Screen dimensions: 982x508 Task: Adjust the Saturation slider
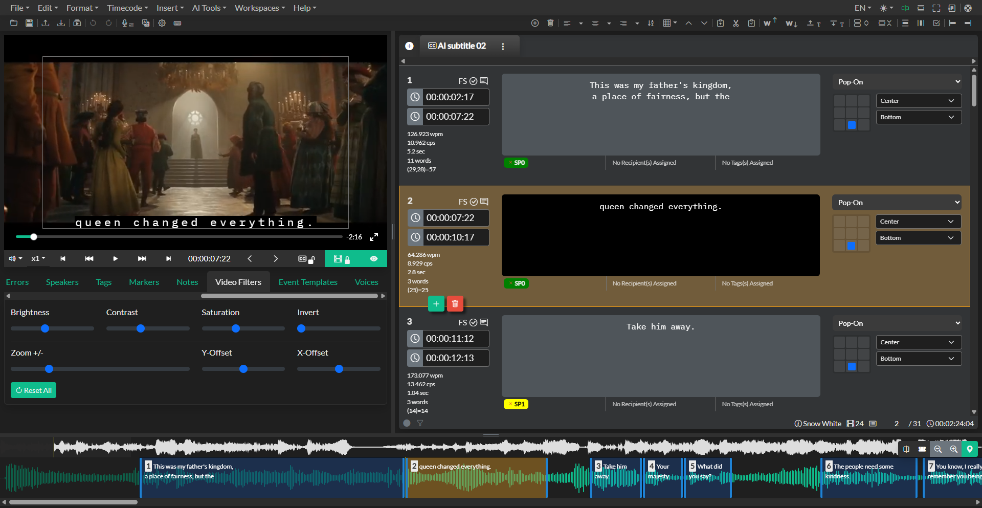coord(236,328)
